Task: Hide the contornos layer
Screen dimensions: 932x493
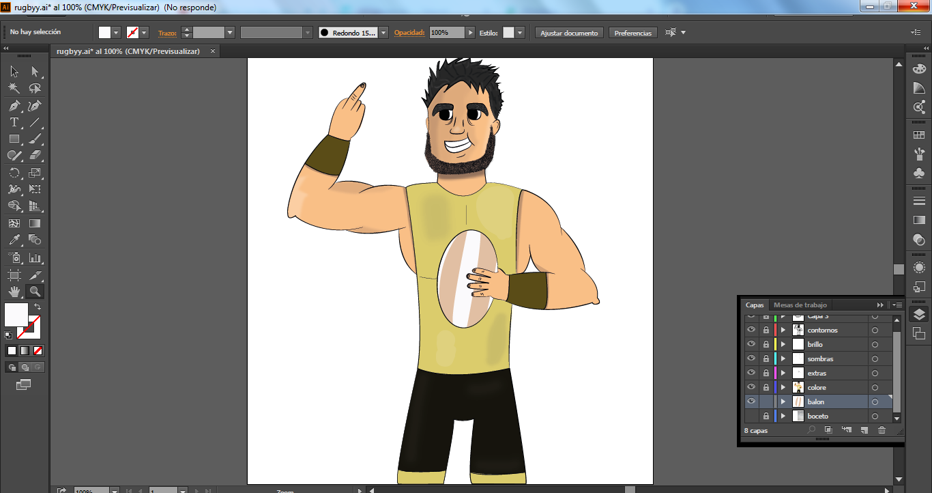Action: point(751,330)
